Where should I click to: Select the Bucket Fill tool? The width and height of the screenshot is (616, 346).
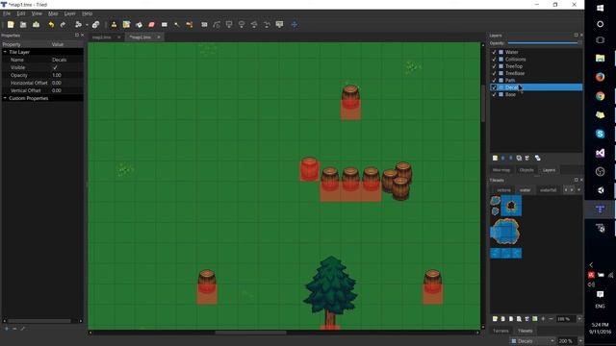[139, 25]
